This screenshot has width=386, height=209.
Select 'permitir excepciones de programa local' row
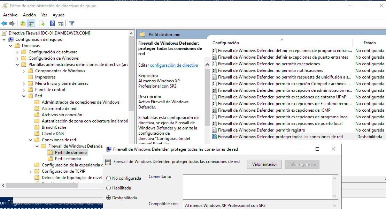283,117
